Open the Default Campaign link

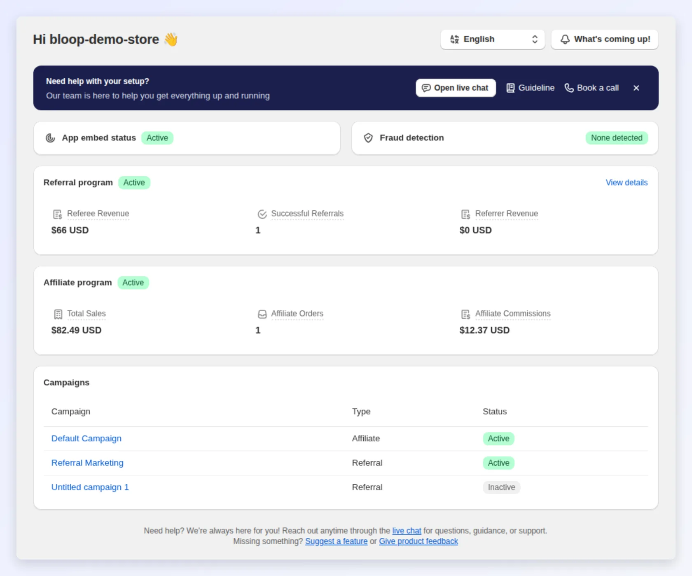(x=86, y=438)
